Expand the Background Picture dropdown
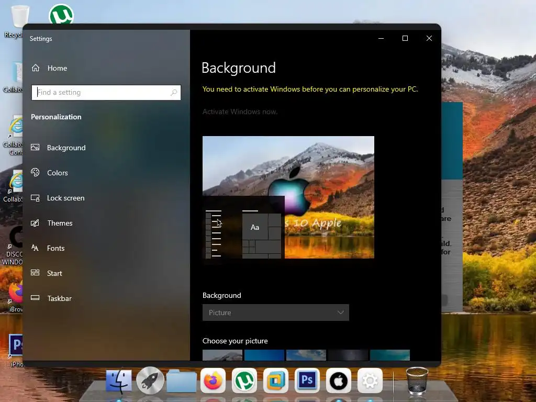 [275, 312]
